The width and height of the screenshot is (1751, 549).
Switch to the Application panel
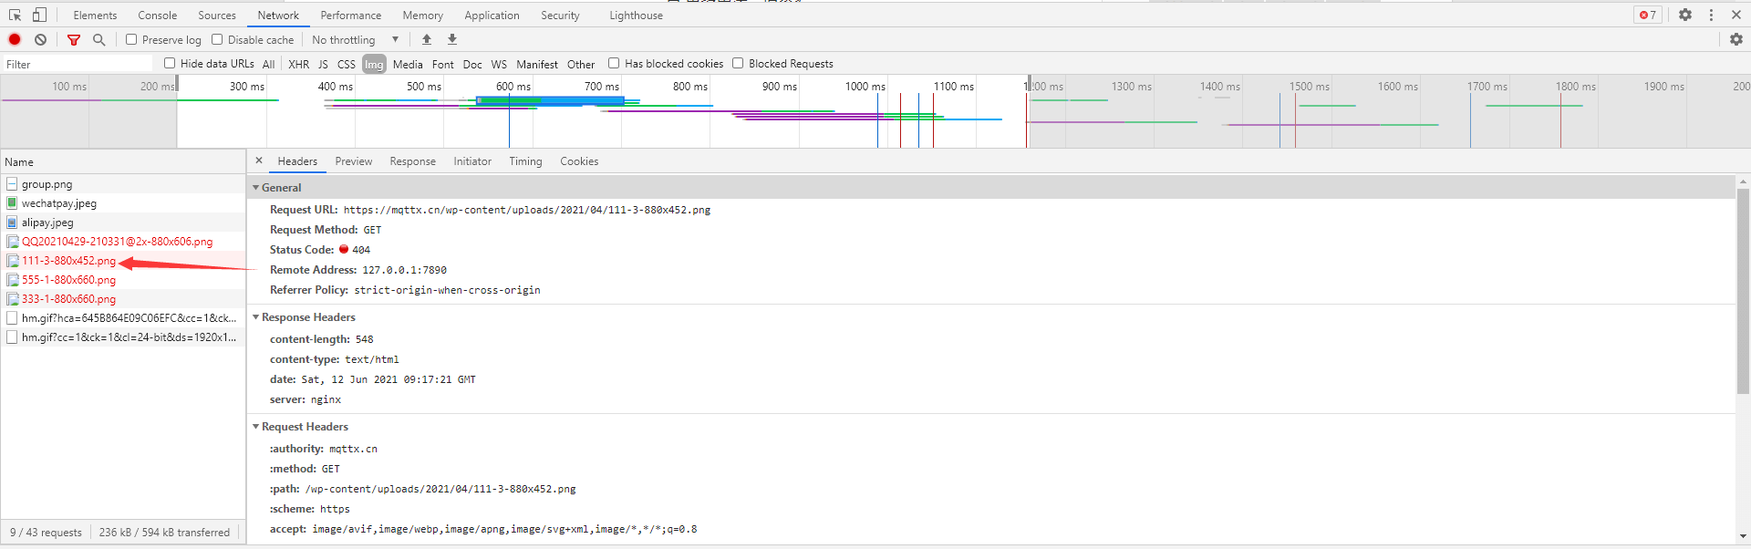pyautogui.click(x=492, y=15)
